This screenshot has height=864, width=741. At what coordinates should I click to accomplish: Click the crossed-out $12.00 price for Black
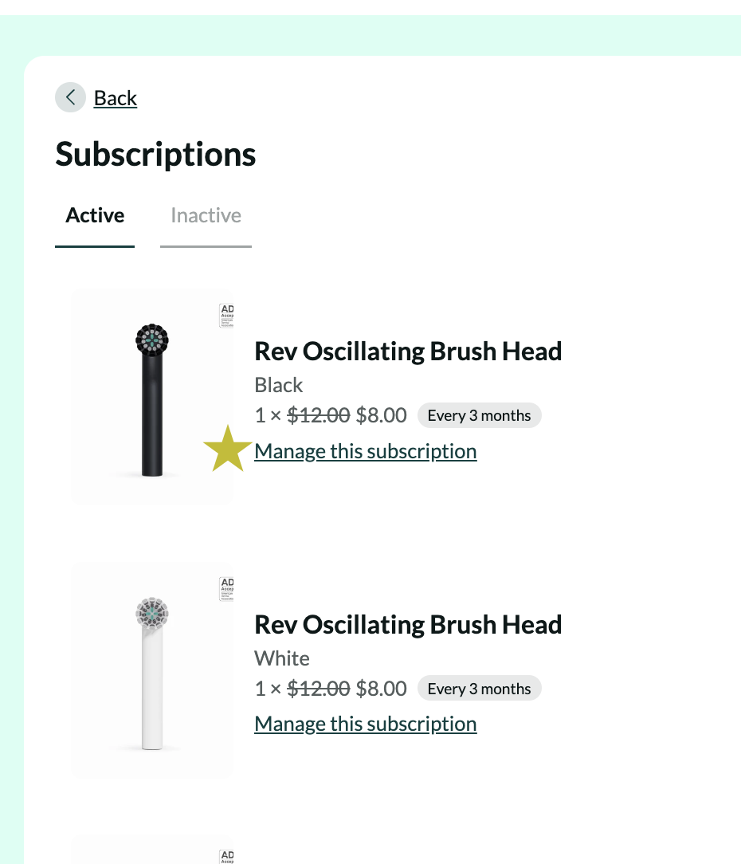pos(318,415)
